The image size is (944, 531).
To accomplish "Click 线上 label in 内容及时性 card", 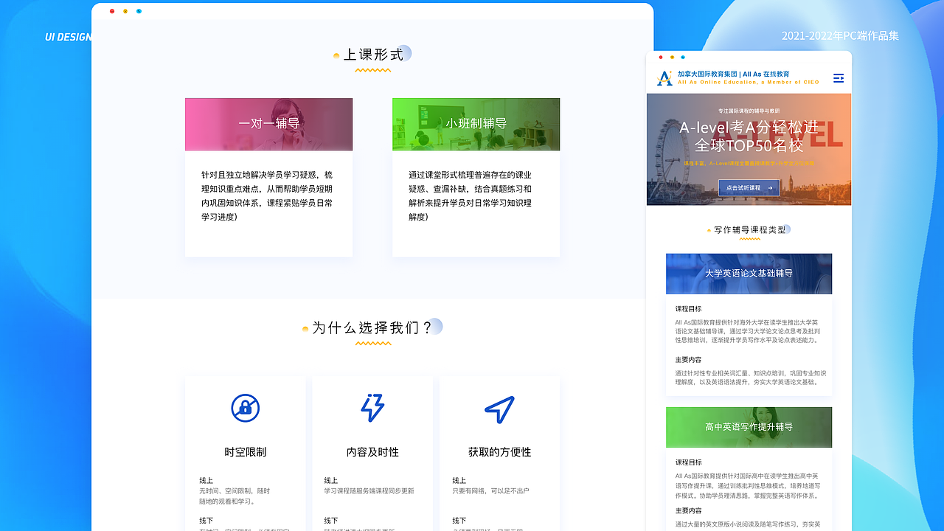I will click(330, 481).
